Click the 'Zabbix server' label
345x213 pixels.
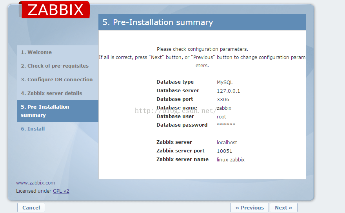point(174,142)
